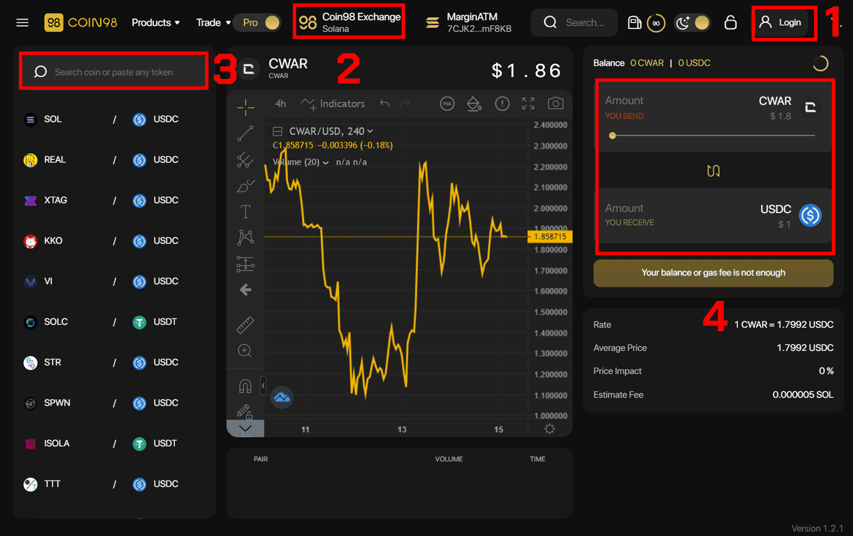Open the Indicators menu

[333, 104]
